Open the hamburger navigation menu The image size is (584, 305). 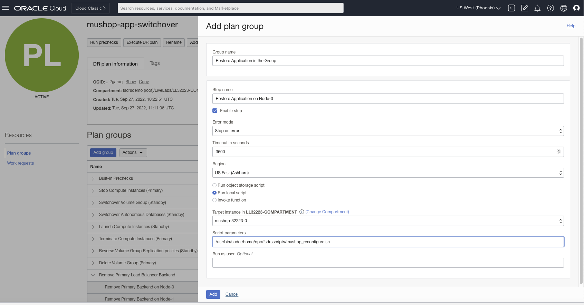(6, 8)
